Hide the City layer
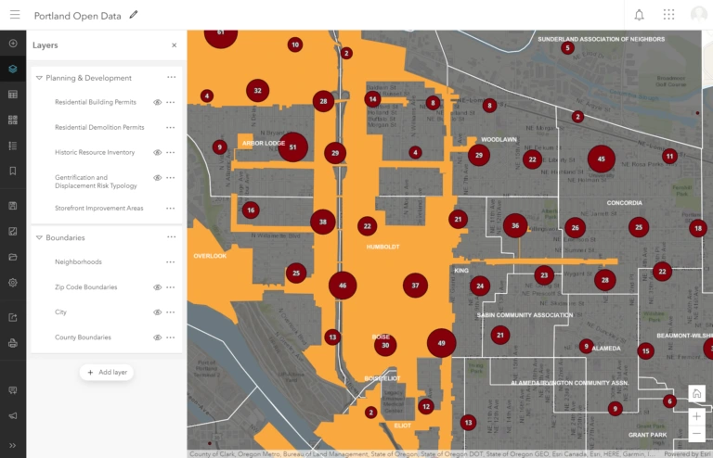The width and height of the screenshot is (713, 458). pos(157,312)
